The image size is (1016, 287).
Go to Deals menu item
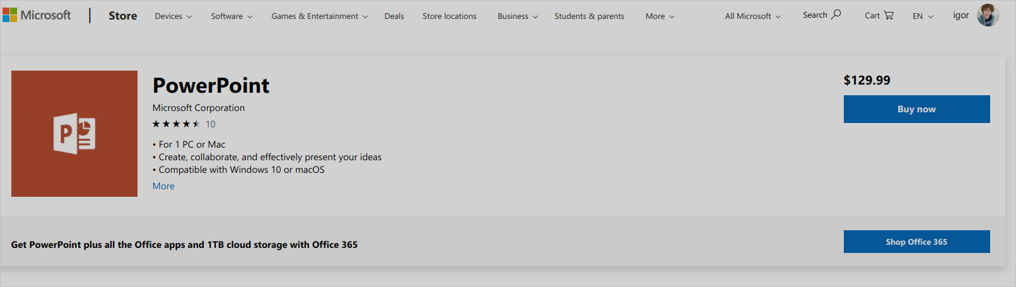(394, 16)
